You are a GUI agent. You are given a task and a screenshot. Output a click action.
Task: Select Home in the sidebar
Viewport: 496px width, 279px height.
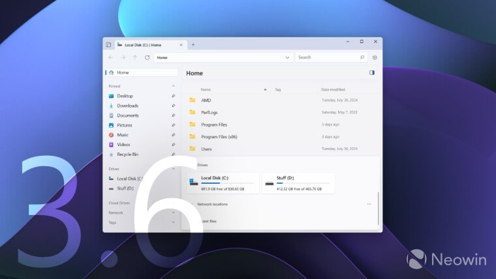(142, 72)
